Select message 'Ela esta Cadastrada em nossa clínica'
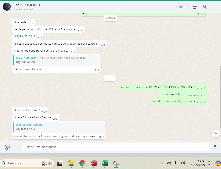221x169 pixels. (x=60, y=44)
